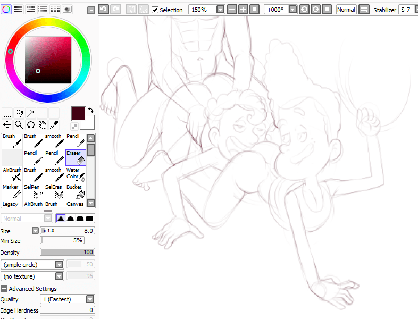Uncheck the Selection checkbox
Image resolution: width=418 pixels, height=319 pixels.
(155, 10)
